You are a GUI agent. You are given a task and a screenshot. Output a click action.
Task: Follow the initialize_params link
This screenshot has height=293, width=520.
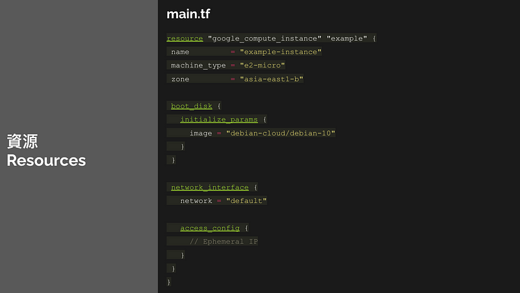tap(219, 119)
